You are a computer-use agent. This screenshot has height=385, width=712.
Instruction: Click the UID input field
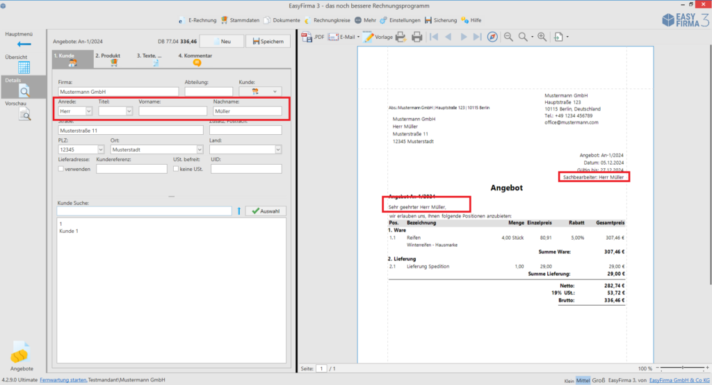(x=246, y=169)
